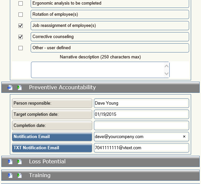The height and width of the screenshot is (184, 201).
Task: Focus the Person responsible field with Dave Young
Action: click(141, 103)
